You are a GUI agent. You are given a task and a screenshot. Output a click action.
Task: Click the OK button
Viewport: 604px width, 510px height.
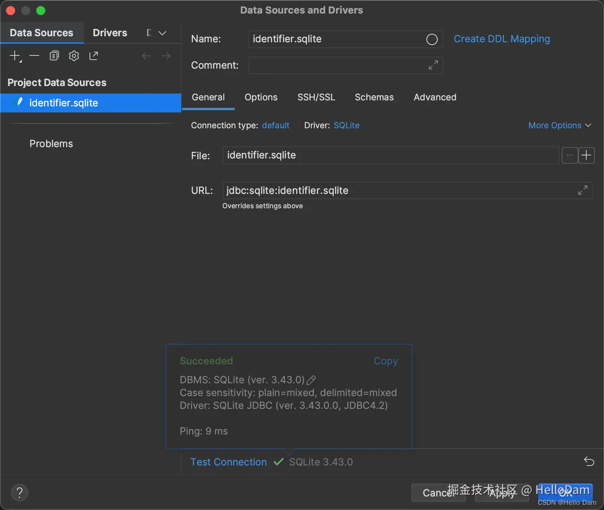[x=565, y=493]
